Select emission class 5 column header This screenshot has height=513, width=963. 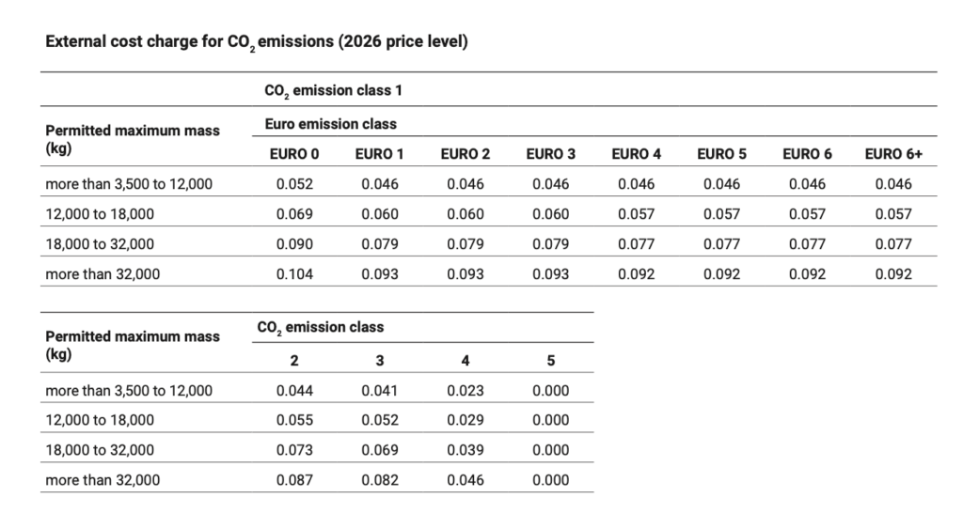[x=550, y=361]
